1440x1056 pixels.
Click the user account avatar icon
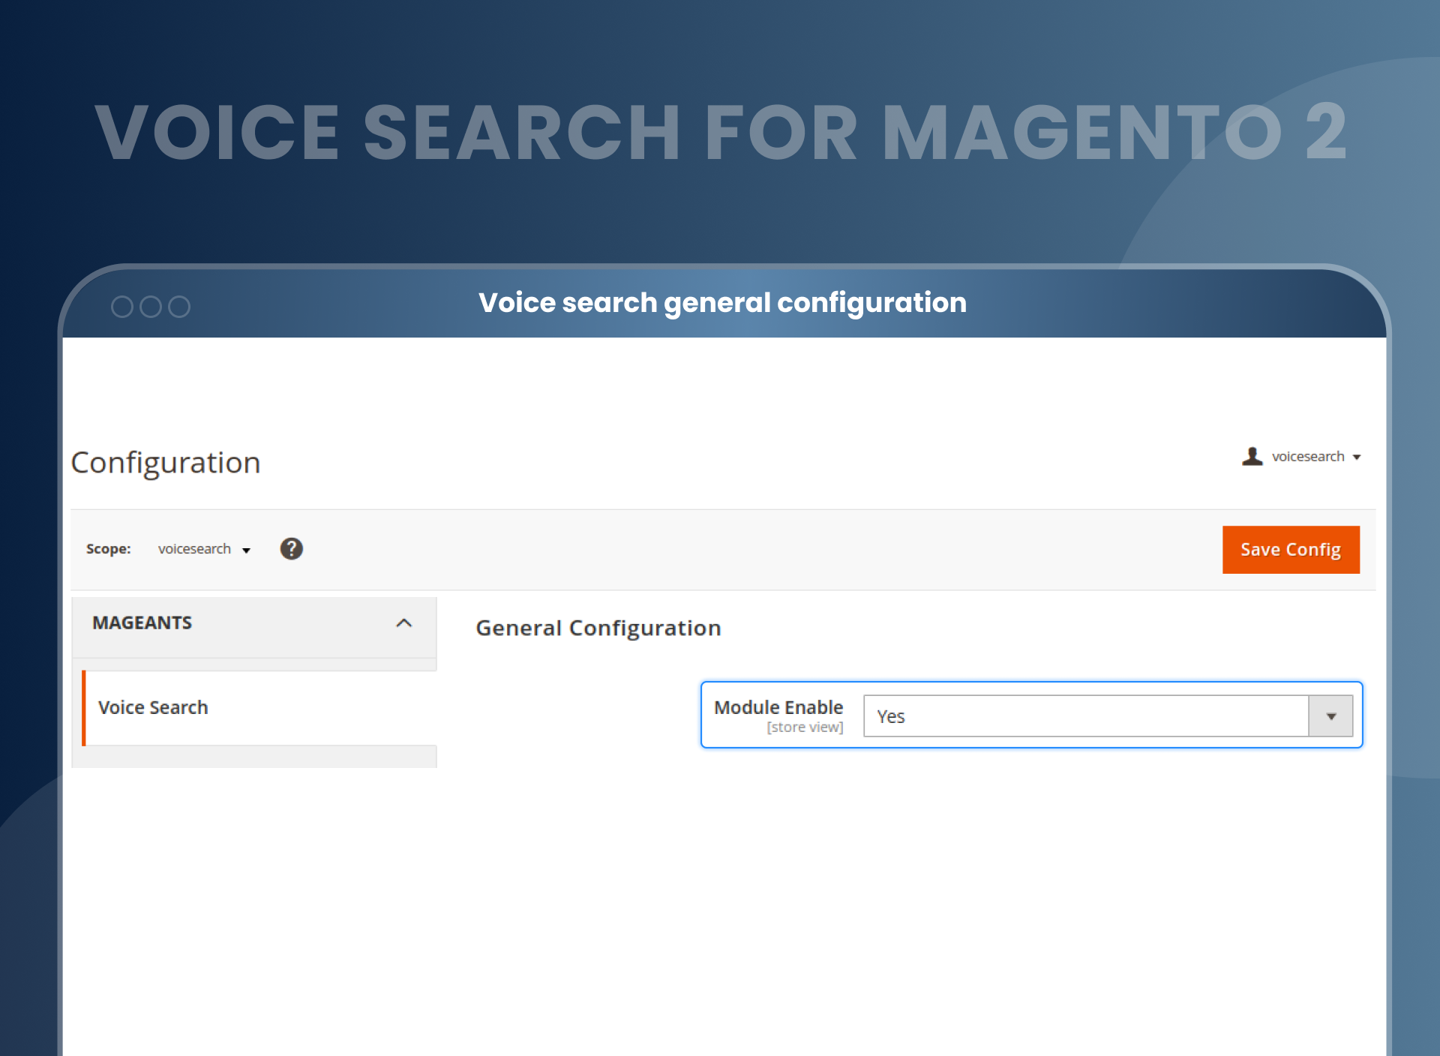[x=1252, y=456]
